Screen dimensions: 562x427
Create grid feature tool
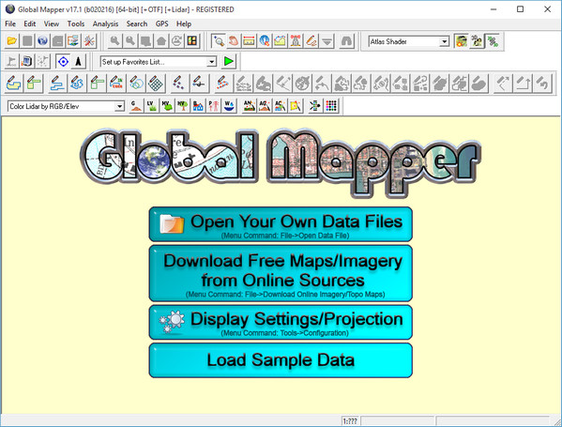[x=156, y=84]
